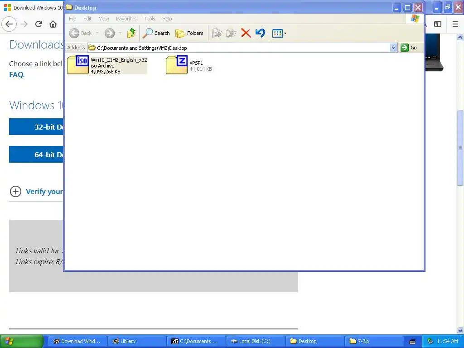Image resolution: width=464 pixels, height=348 pixels.
Task: Click the browser back arrow
Action: pyautogui.click(x=9, y=24)
